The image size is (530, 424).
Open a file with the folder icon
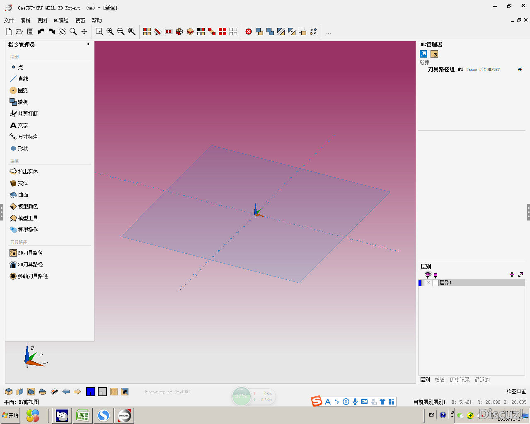tap(19, 31)
